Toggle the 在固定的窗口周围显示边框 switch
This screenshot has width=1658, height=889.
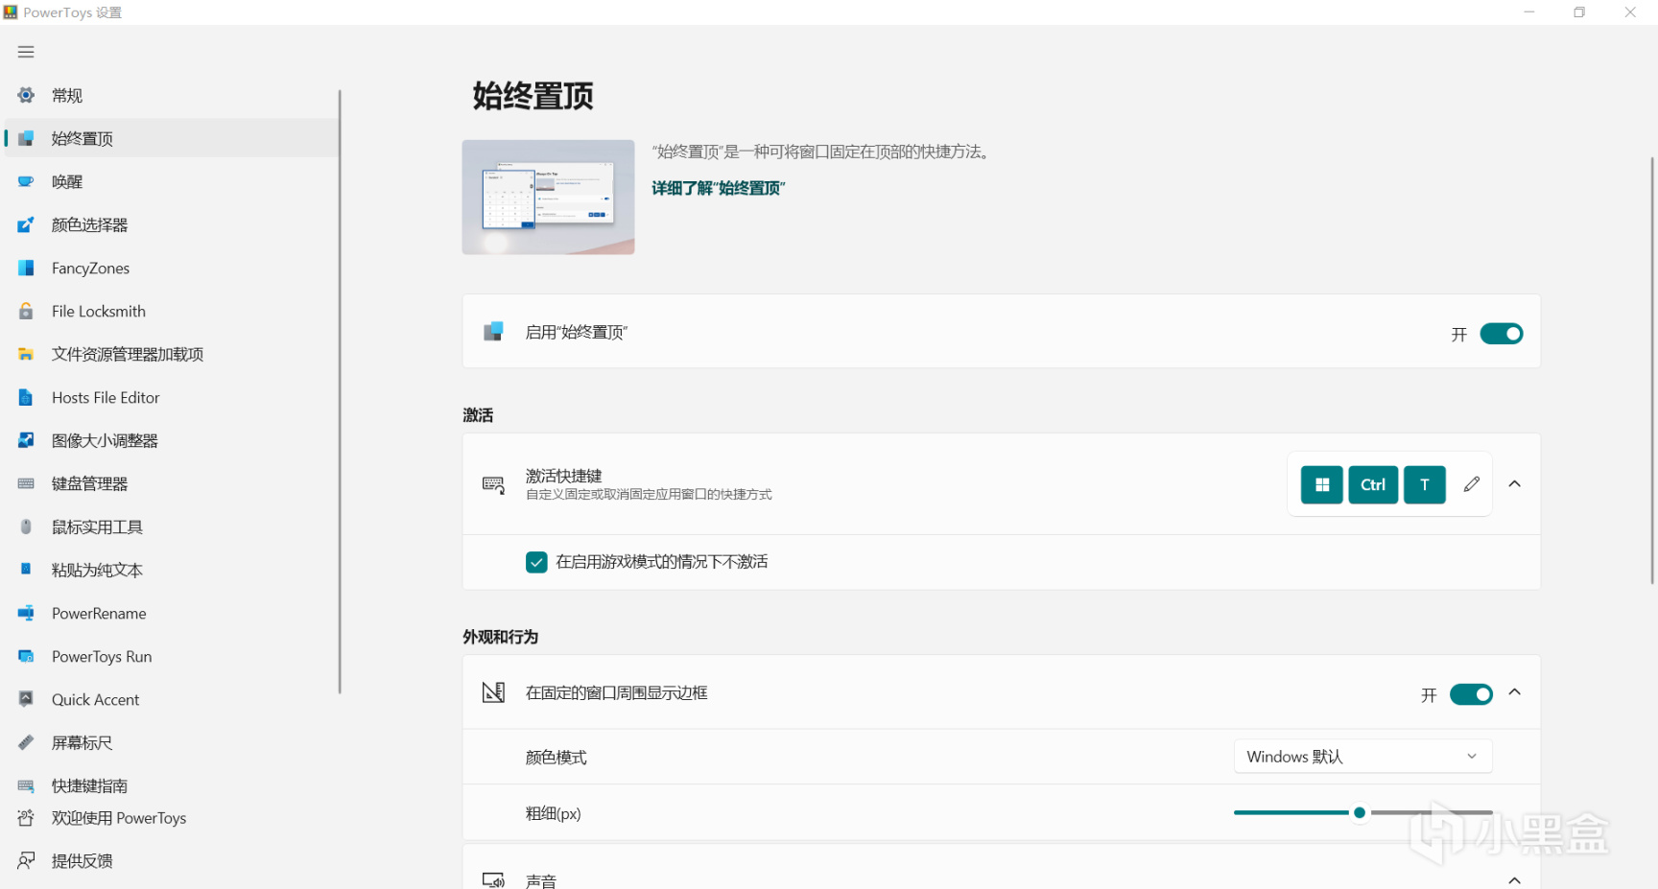click(x=1471, y=694)
